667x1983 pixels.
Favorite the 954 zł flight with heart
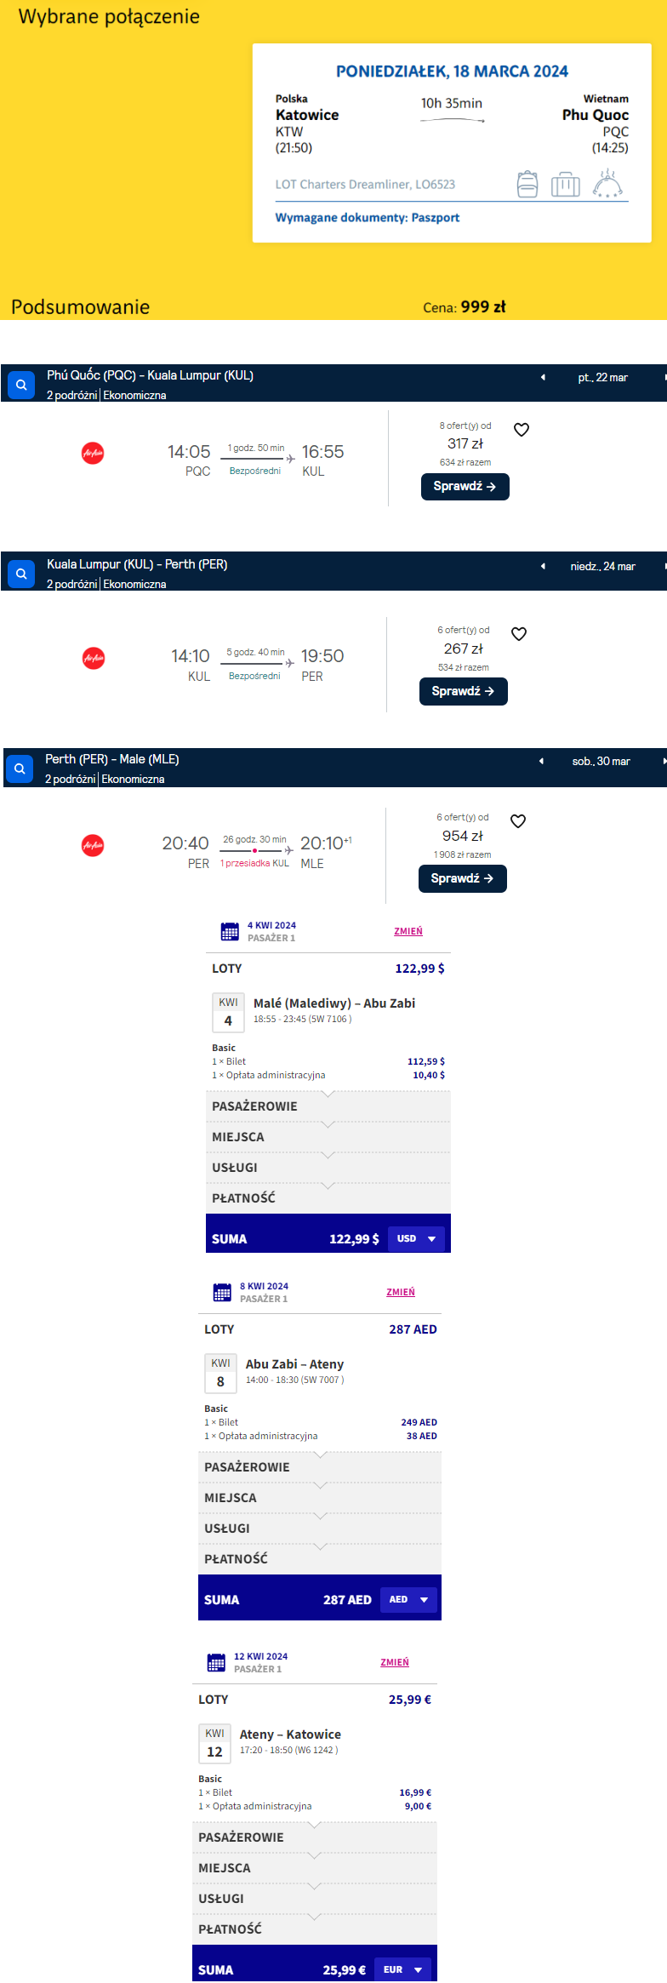[518, 821]
